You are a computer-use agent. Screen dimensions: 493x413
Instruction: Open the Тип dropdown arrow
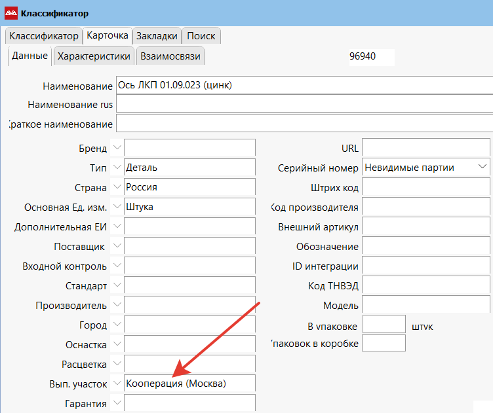click(x=117, y=168)
